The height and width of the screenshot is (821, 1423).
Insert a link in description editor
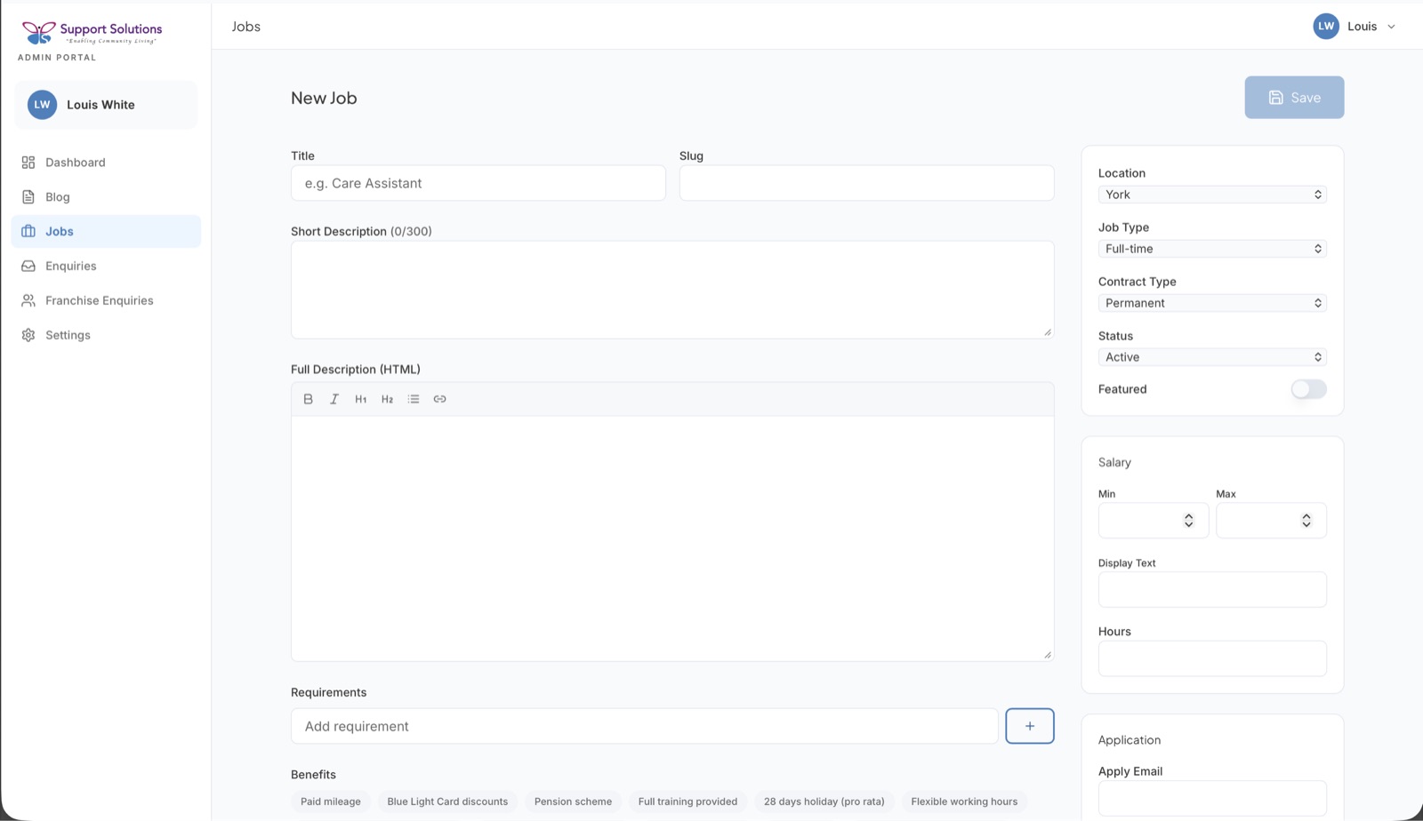click(x=439, y=399)
